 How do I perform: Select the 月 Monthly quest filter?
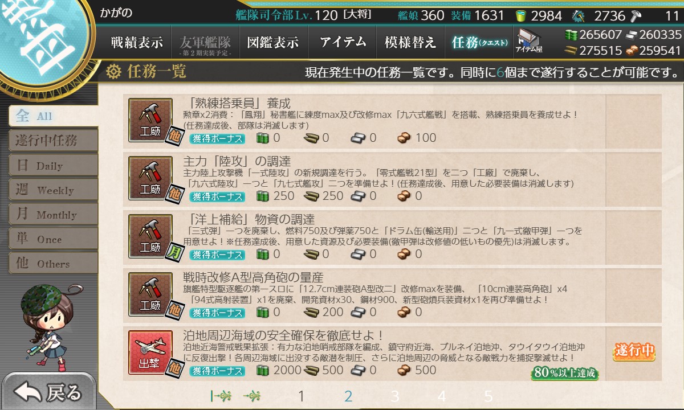(53, 215)
